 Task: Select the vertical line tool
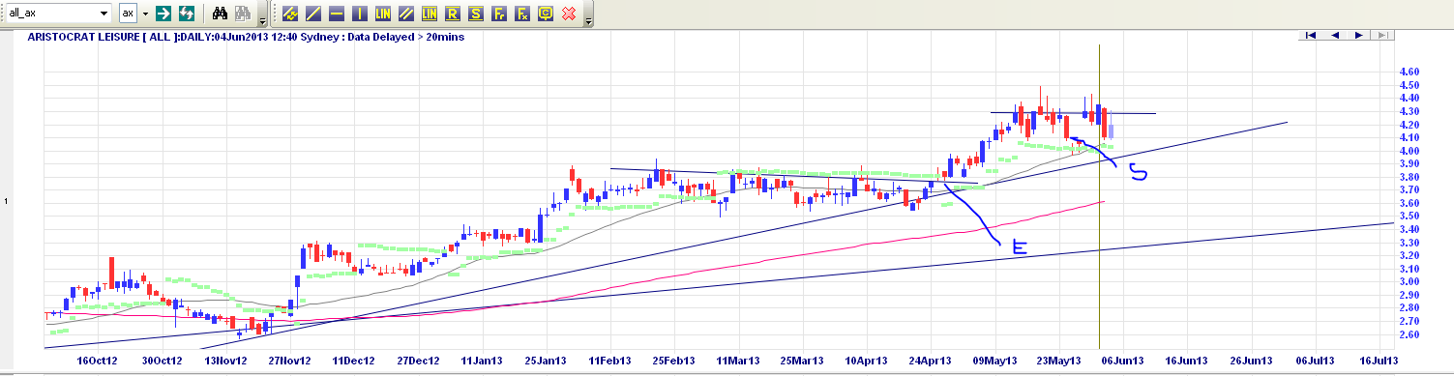pyautogui.click(x=360, y=14)
